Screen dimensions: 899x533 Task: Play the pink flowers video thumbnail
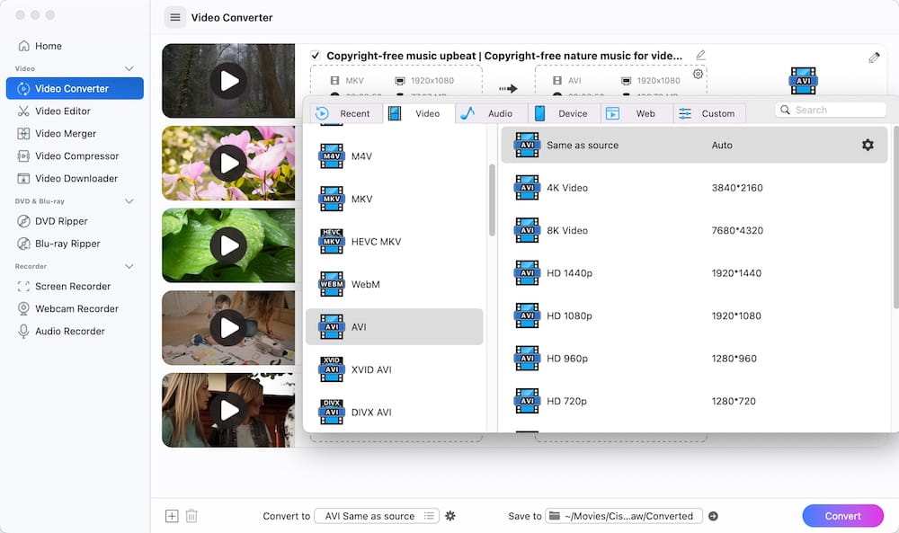(228, 163)
